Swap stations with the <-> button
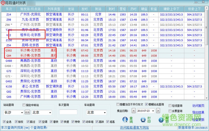This screenshot has width=209, height=131. point(27,112)
